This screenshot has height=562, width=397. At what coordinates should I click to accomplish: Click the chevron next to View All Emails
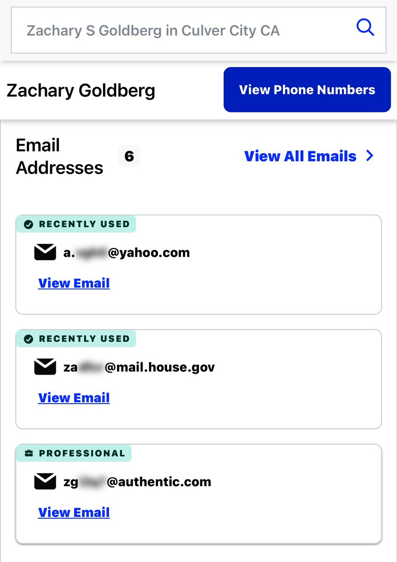pos(370,156)
